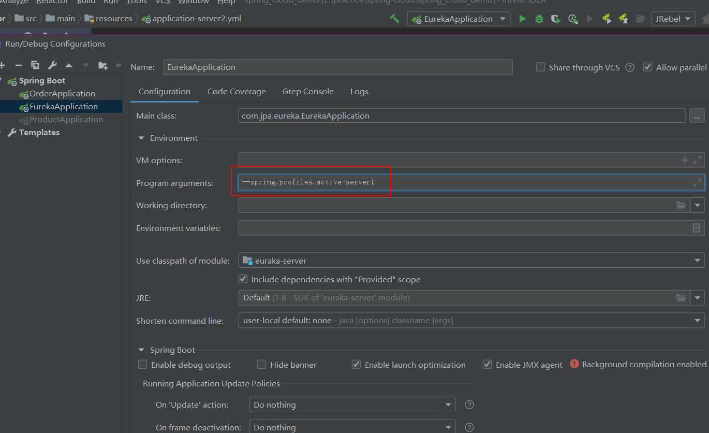Click the Build project hammer icon

click(394, 19)
